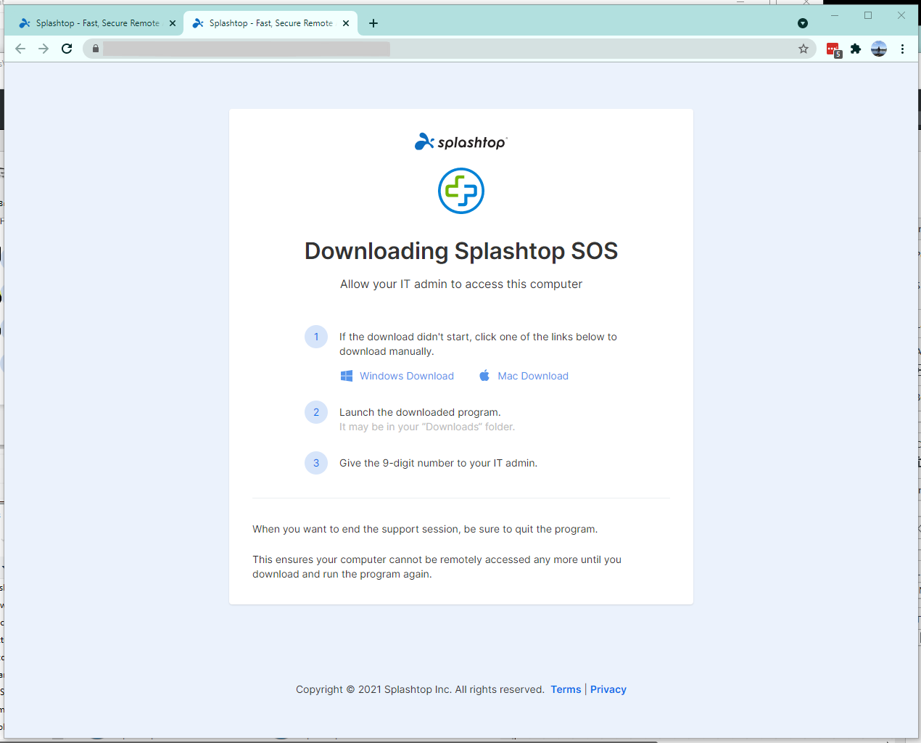Viewport: 921px width, 743px height.
Task: Click the 'Give the 9-digit number' instruction
Action: pos(438,463)
